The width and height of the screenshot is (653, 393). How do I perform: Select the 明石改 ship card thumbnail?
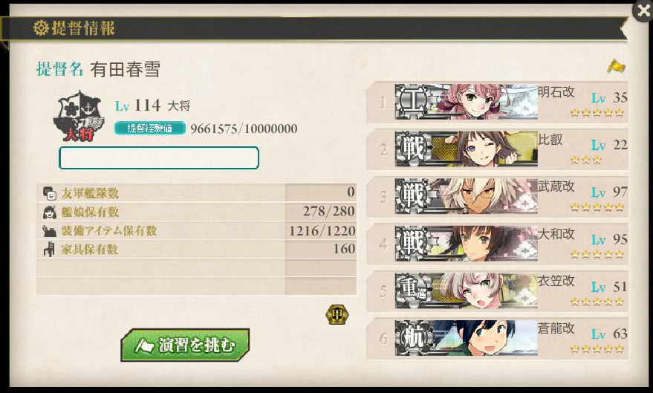tap(466, 102)
